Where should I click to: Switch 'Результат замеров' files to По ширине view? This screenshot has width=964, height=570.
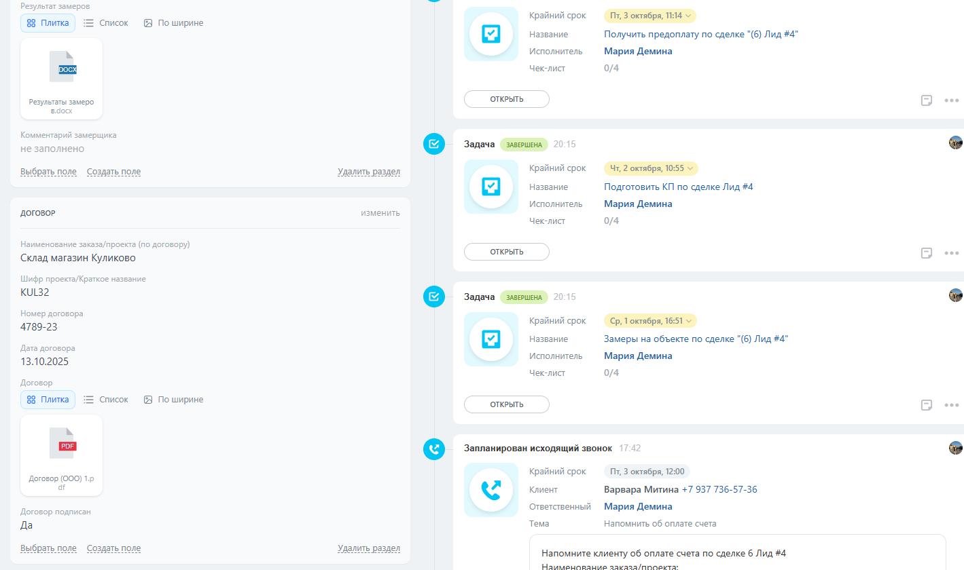(173, 23)
